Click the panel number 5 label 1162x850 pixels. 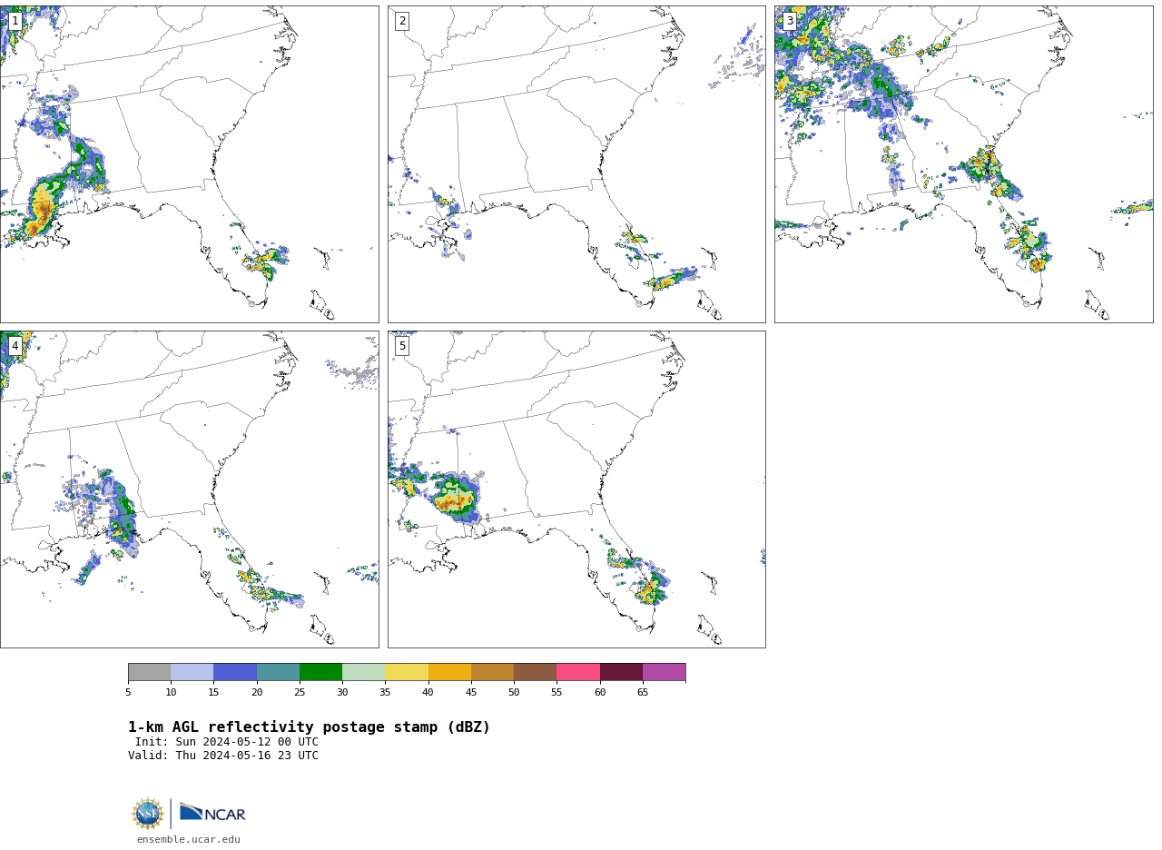402,346
